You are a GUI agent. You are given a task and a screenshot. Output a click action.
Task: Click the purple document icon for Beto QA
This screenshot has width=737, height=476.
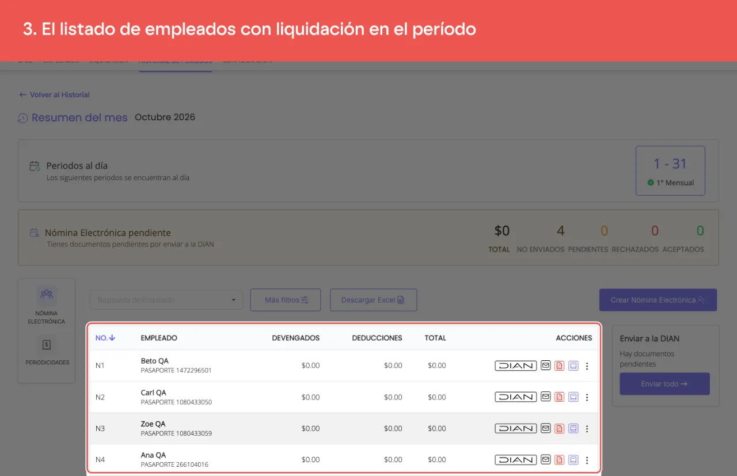[x=573, y=365]
